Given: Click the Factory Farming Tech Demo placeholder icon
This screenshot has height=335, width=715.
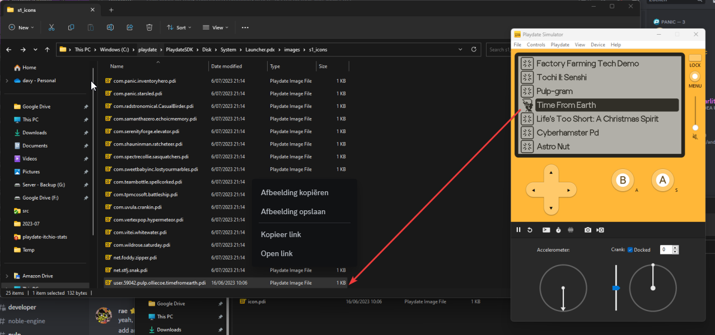Looking at the screenshot, I should 527,63.
